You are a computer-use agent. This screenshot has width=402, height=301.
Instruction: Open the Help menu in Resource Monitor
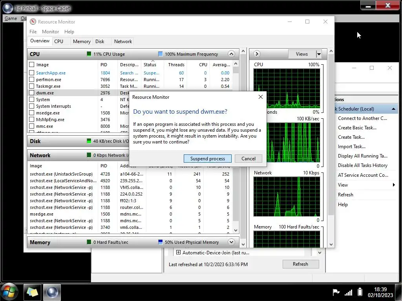pyautogui.click(x=69, y=31)
